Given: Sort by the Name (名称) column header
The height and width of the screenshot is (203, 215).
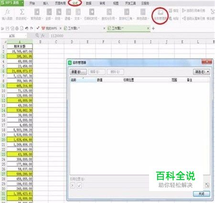Looking at the screenshot, I should [x=83, y=80].
